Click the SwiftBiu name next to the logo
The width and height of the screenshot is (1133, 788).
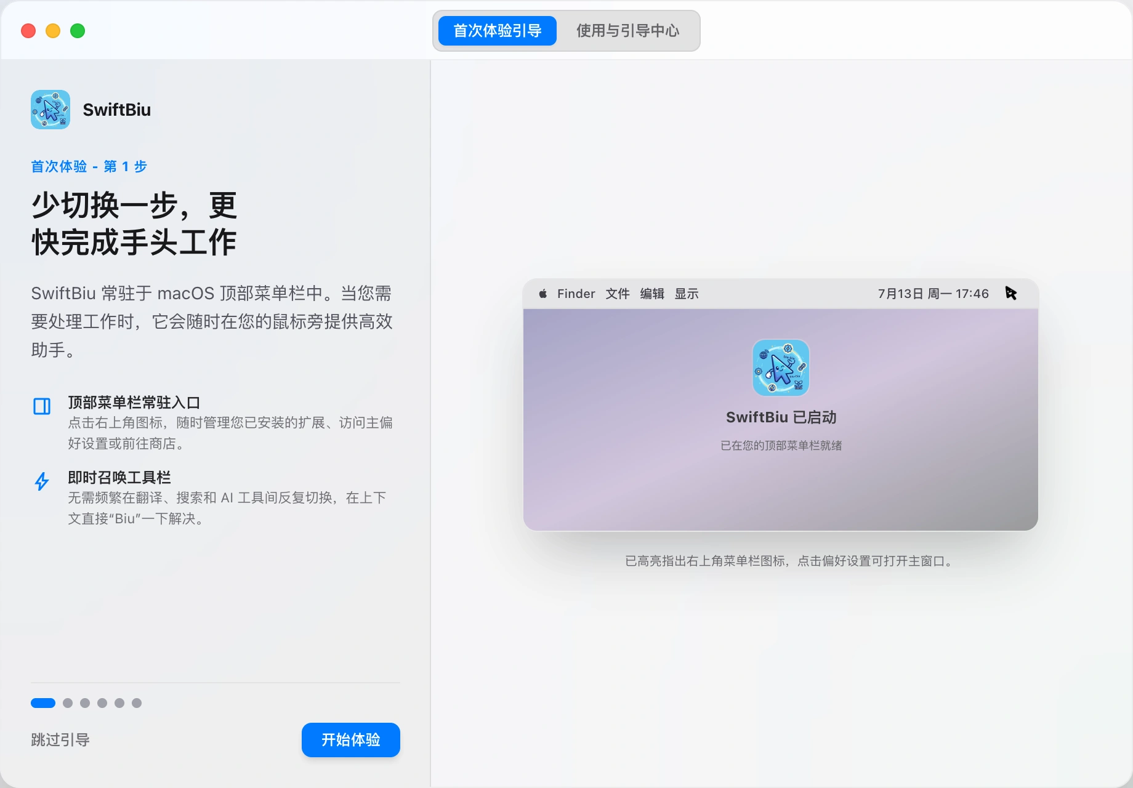(x=117, y=110)
